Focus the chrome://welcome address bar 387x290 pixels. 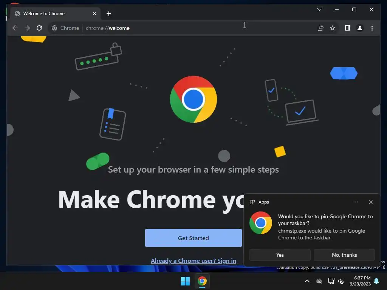coord(182,28)
